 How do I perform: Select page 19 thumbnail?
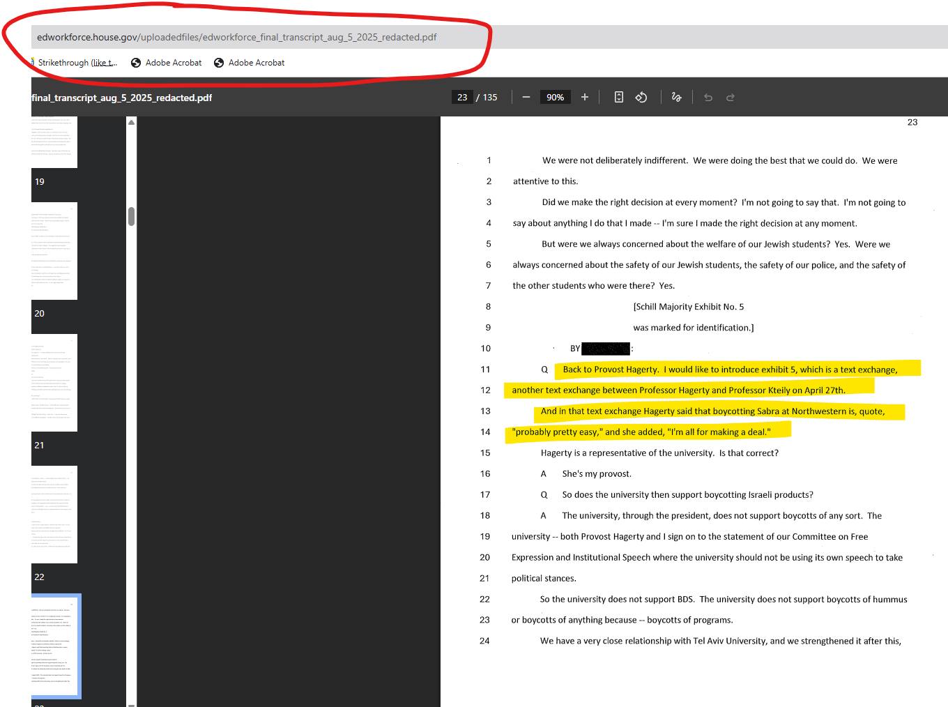pyautogui.click(x=54, y=142)
